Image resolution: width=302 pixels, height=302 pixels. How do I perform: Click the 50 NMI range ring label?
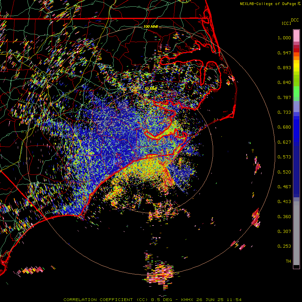(x=151, y=89)
